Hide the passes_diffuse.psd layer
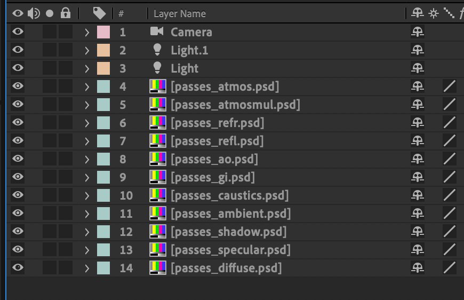 coord(18,267)
